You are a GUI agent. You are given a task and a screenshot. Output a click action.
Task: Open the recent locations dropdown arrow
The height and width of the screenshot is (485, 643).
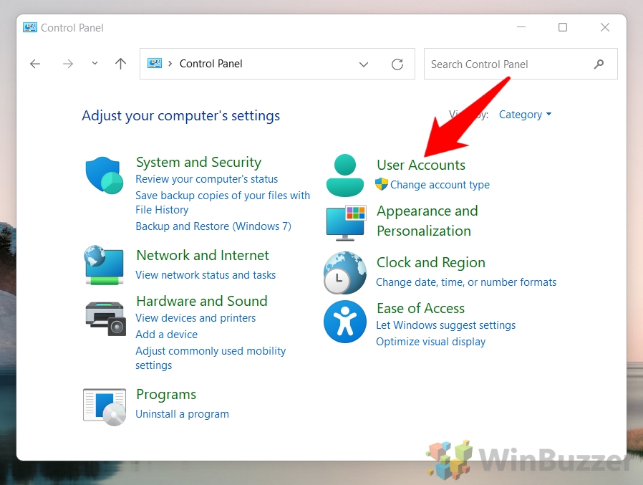coord(95,64)
